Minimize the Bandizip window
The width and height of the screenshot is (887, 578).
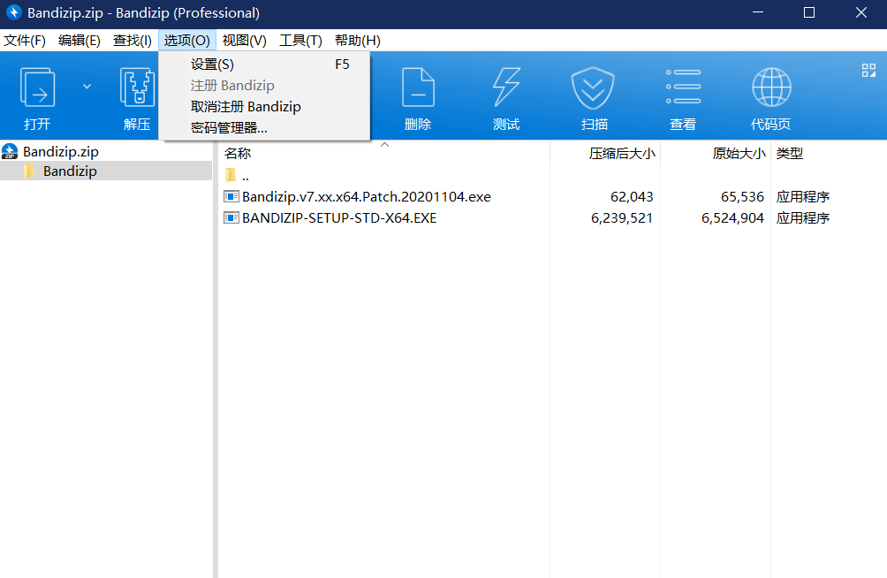758,12
